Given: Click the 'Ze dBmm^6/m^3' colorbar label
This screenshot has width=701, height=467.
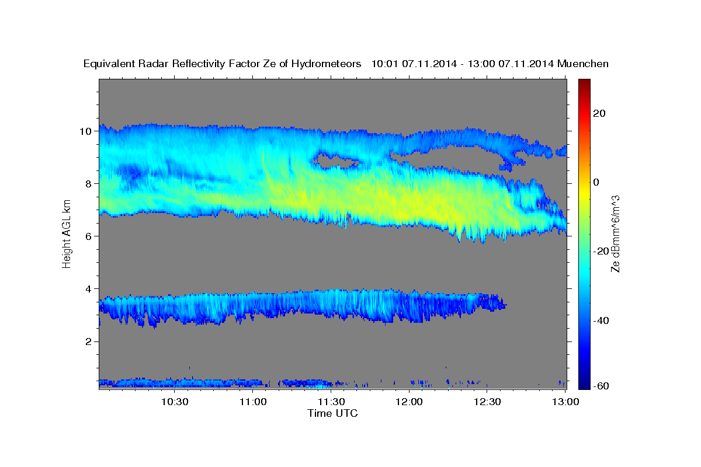Looking at the screenshot, I should tap(615, 233).
